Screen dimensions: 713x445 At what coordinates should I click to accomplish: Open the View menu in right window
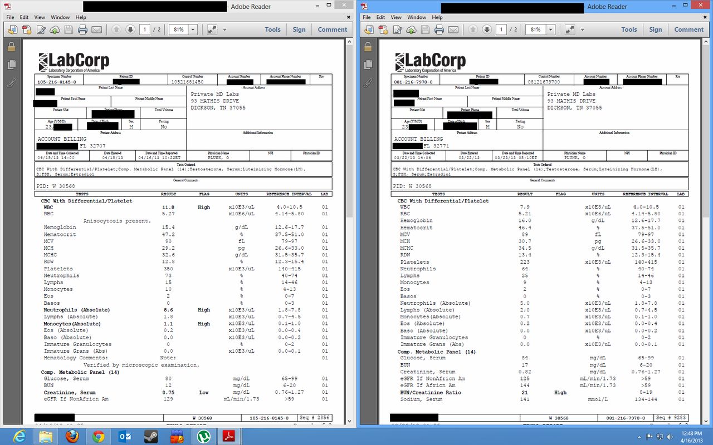tap(396, 17)
